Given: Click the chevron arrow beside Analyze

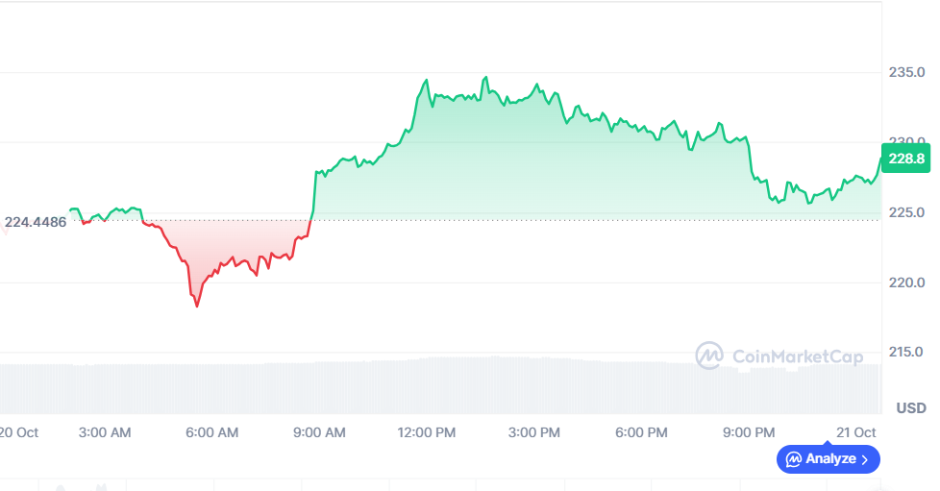Looking at the screenshot, I should [865, 459].
